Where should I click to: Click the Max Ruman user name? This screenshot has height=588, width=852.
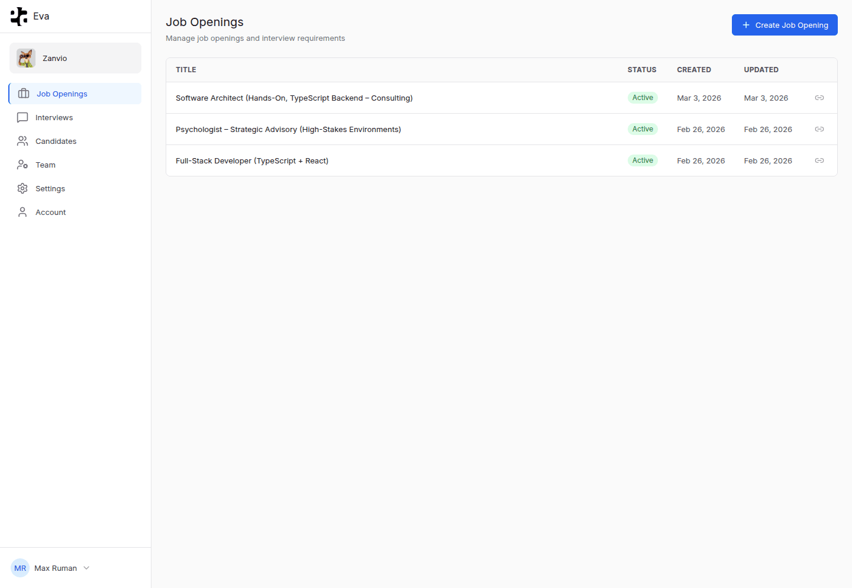tap(56, 568)
